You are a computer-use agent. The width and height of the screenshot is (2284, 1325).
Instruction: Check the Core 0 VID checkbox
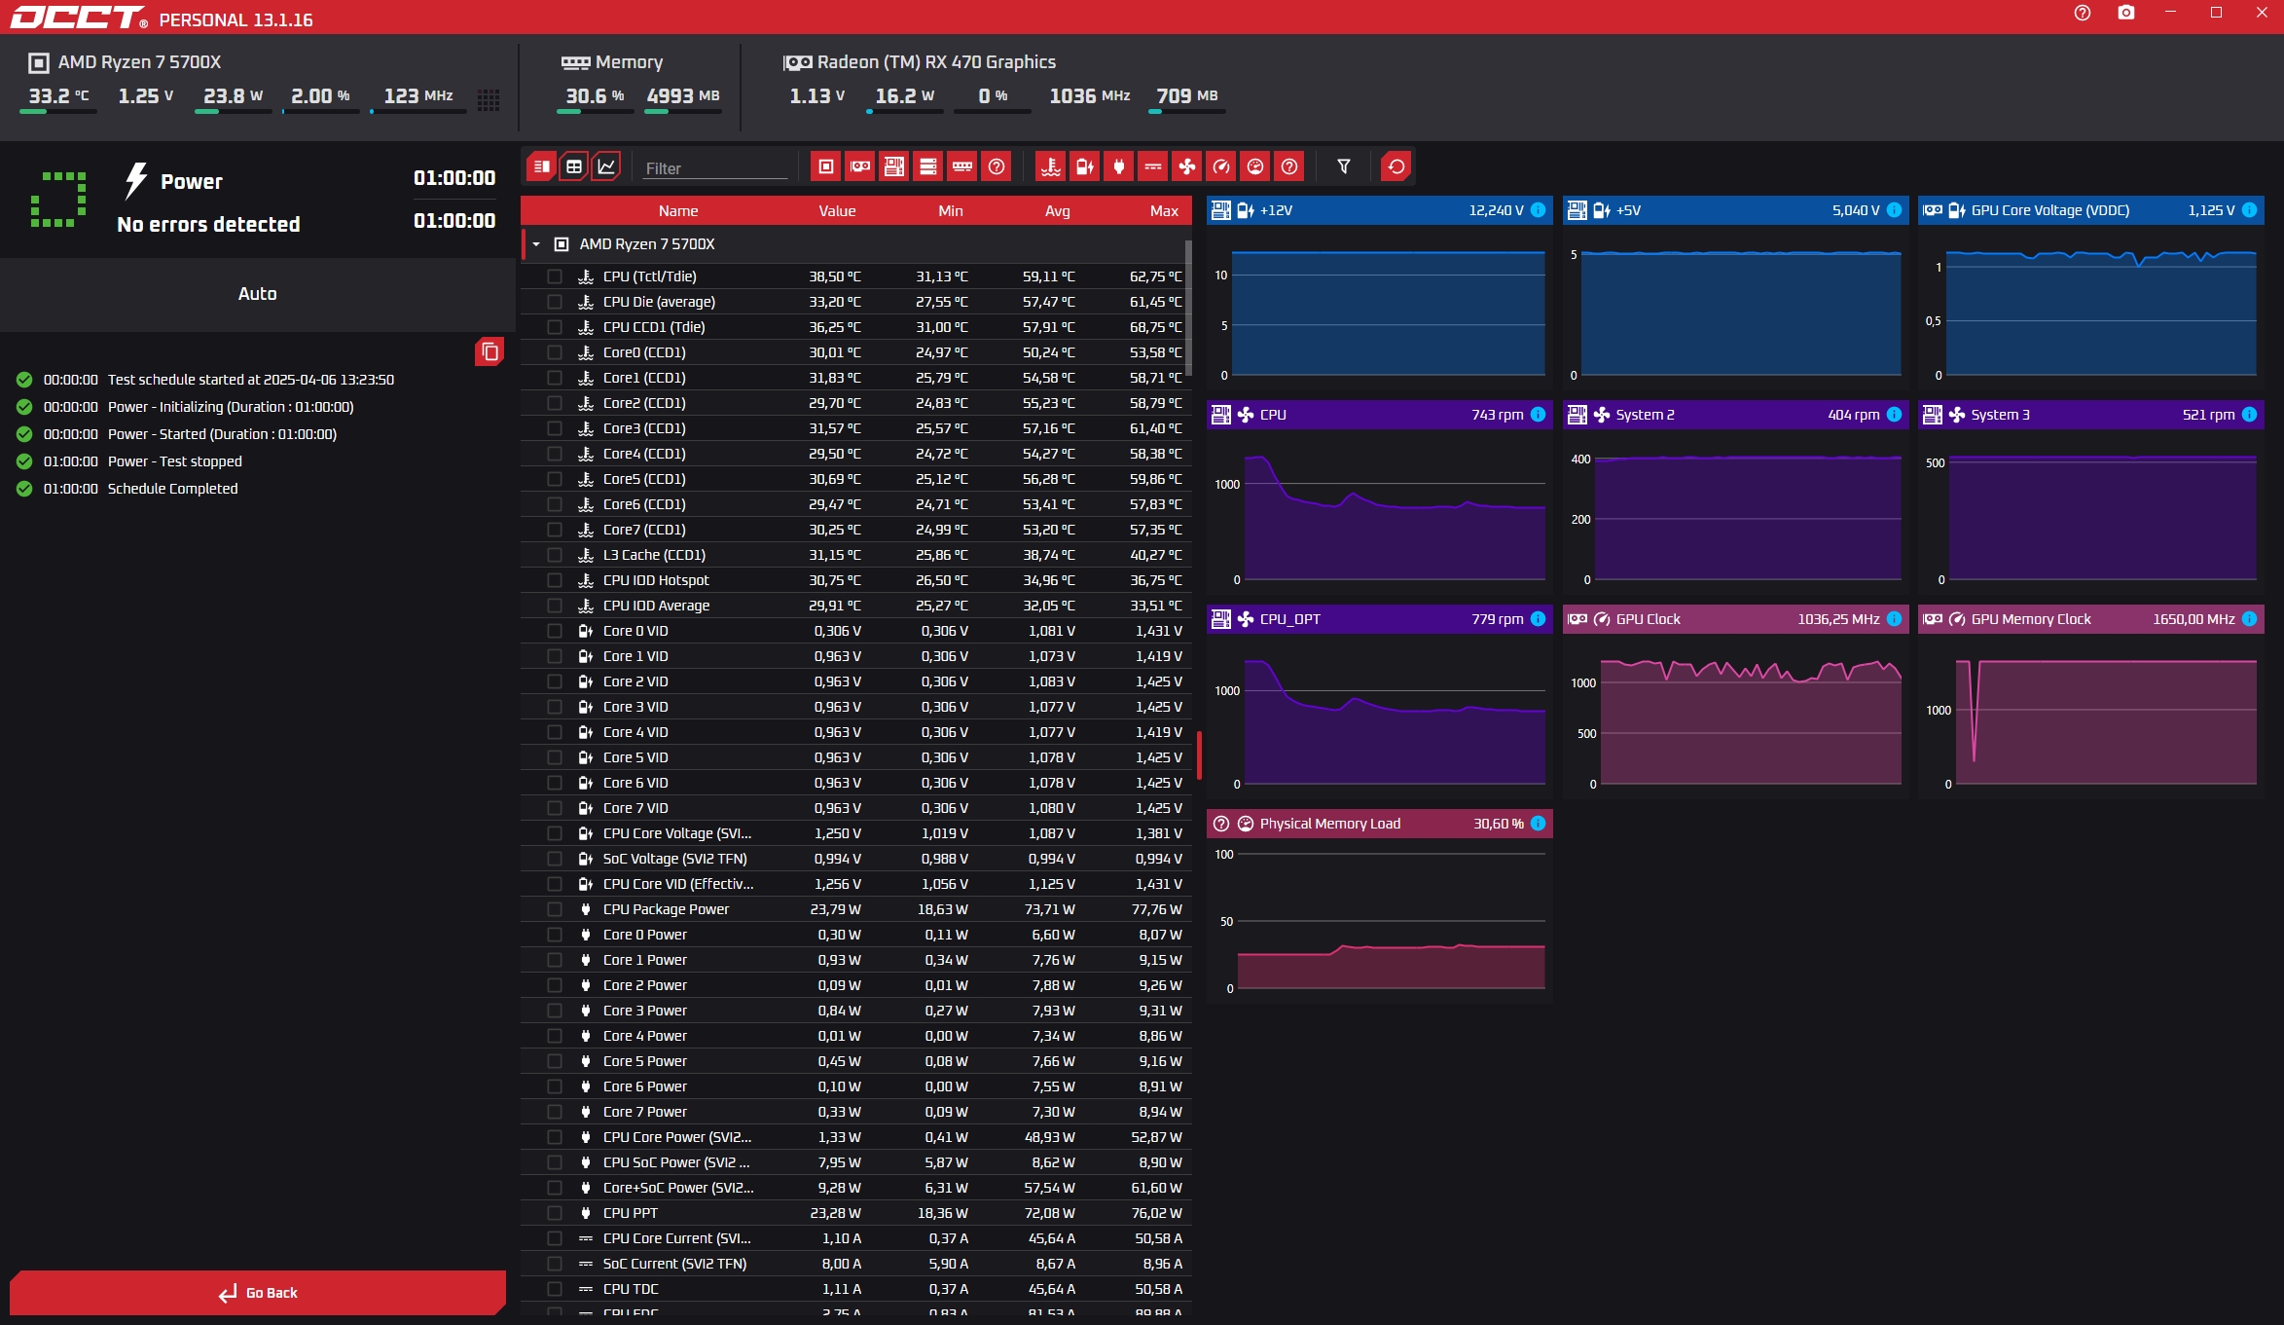tap(555, 631)
